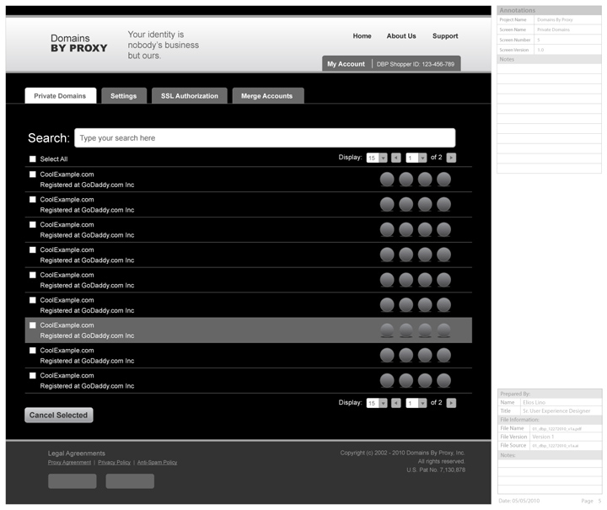607x510 pixels.
Task: Select the checkbox in the highlighted domain row
Action: [33, 325]
